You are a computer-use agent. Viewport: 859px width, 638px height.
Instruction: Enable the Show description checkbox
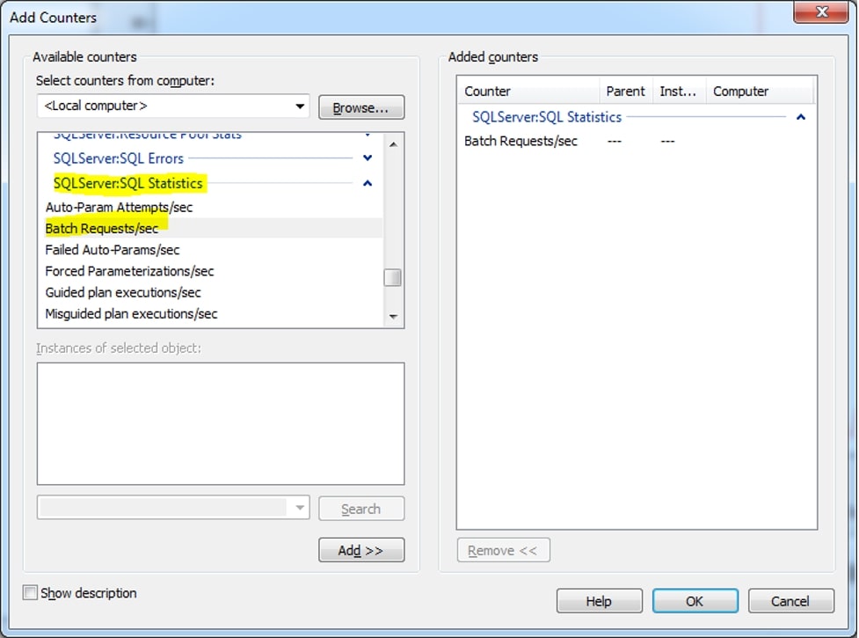pos(31,593)
